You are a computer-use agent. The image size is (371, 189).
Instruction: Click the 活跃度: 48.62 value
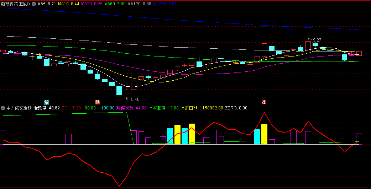point(47,108)
